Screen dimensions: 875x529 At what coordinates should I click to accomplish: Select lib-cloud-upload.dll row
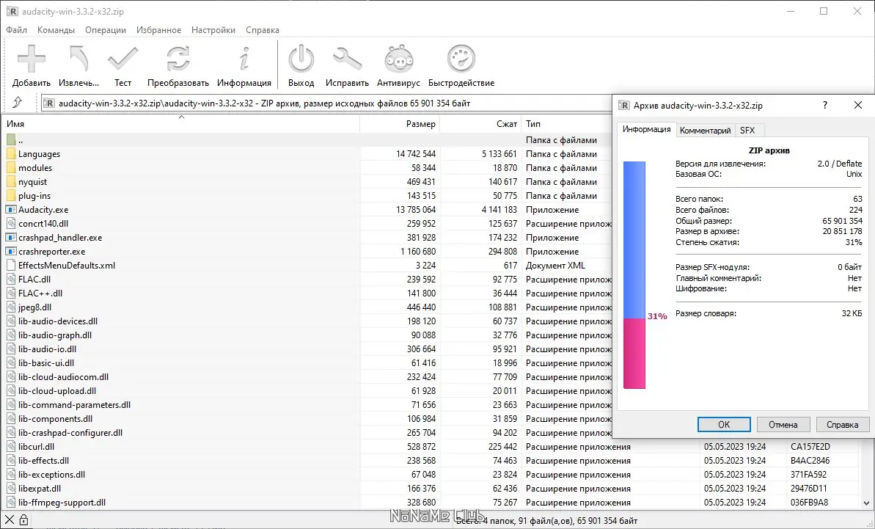pos(307,391)
